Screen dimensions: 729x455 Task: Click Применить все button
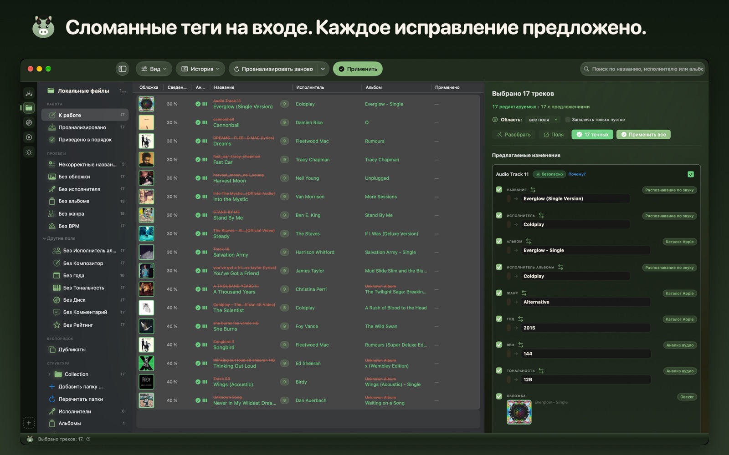pos(643,135)
